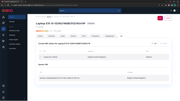Select the URL tab
This screenshot has height=101, width=180.
pos(121,36)
